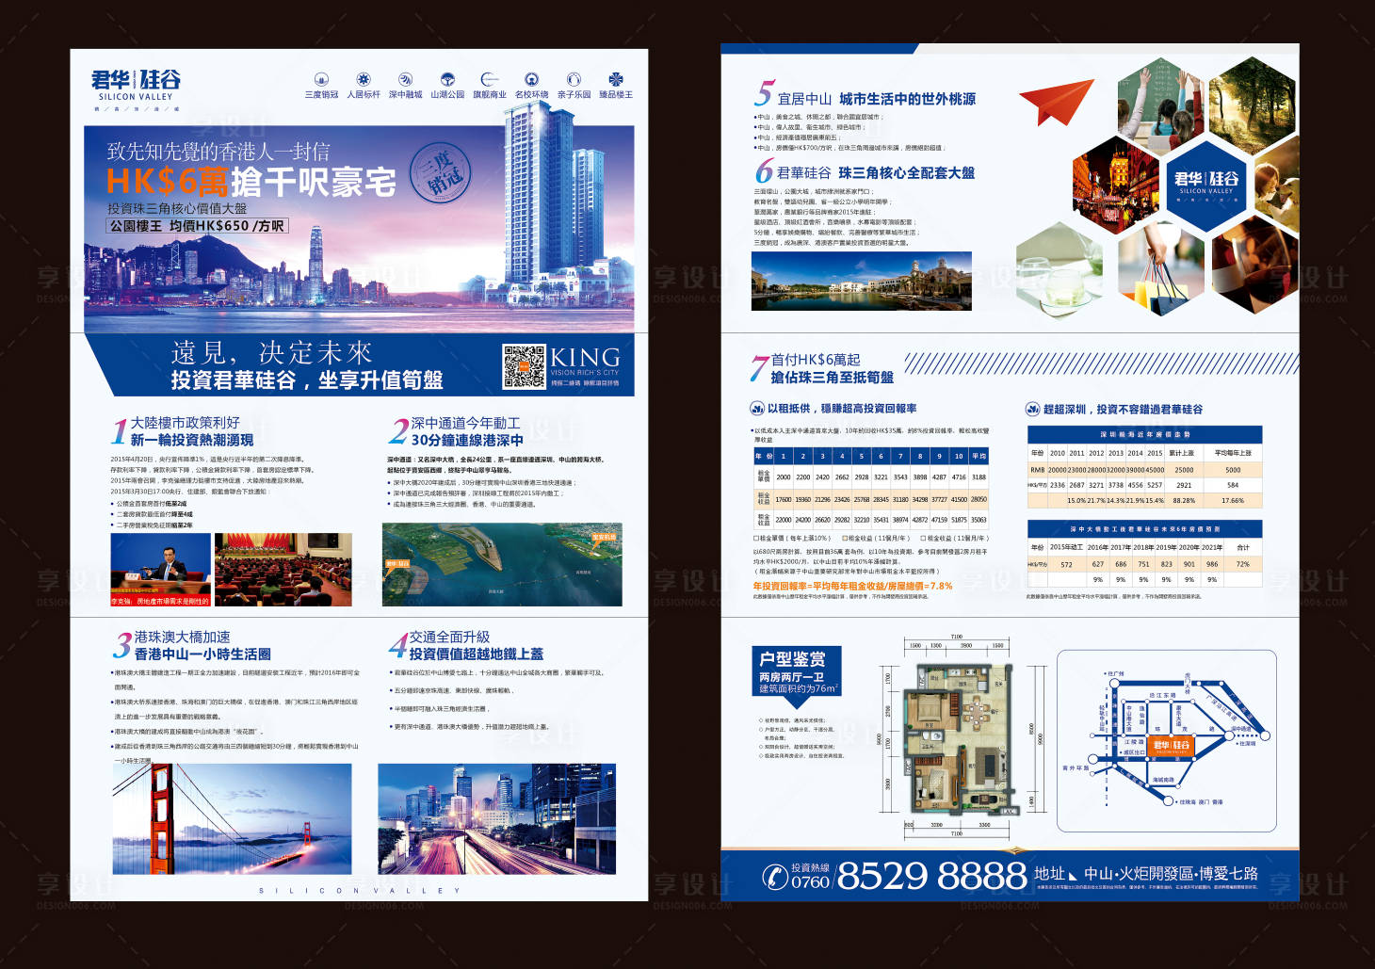1375x969 pixels.
Task: Click the heading 30分鐘連線港深中
Action: tap(467, 440)
